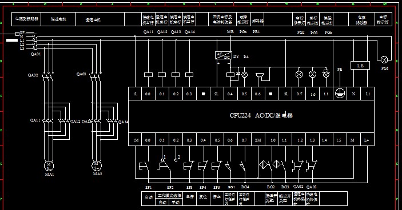This screenshot has height=210, width=402.
Task: Click the PE label above the ground terminal
Action: pos(340,69)
